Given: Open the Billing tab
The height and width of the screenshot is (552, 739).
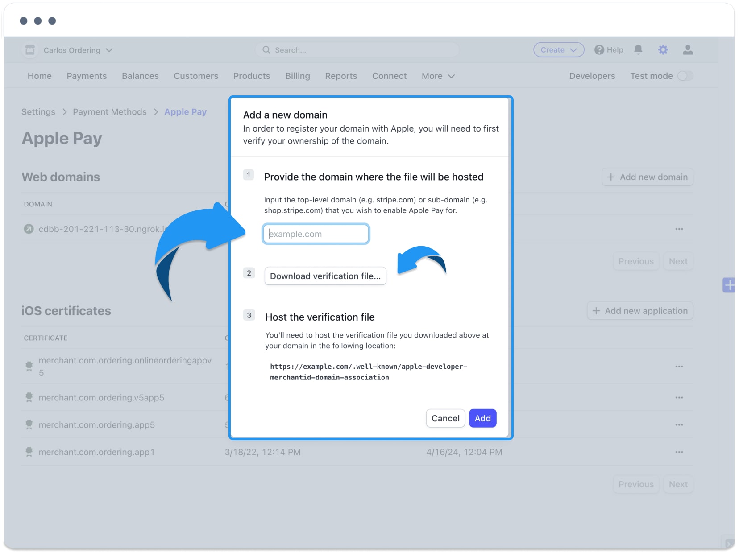Looking at the screenshot, I should pos(298,76).
